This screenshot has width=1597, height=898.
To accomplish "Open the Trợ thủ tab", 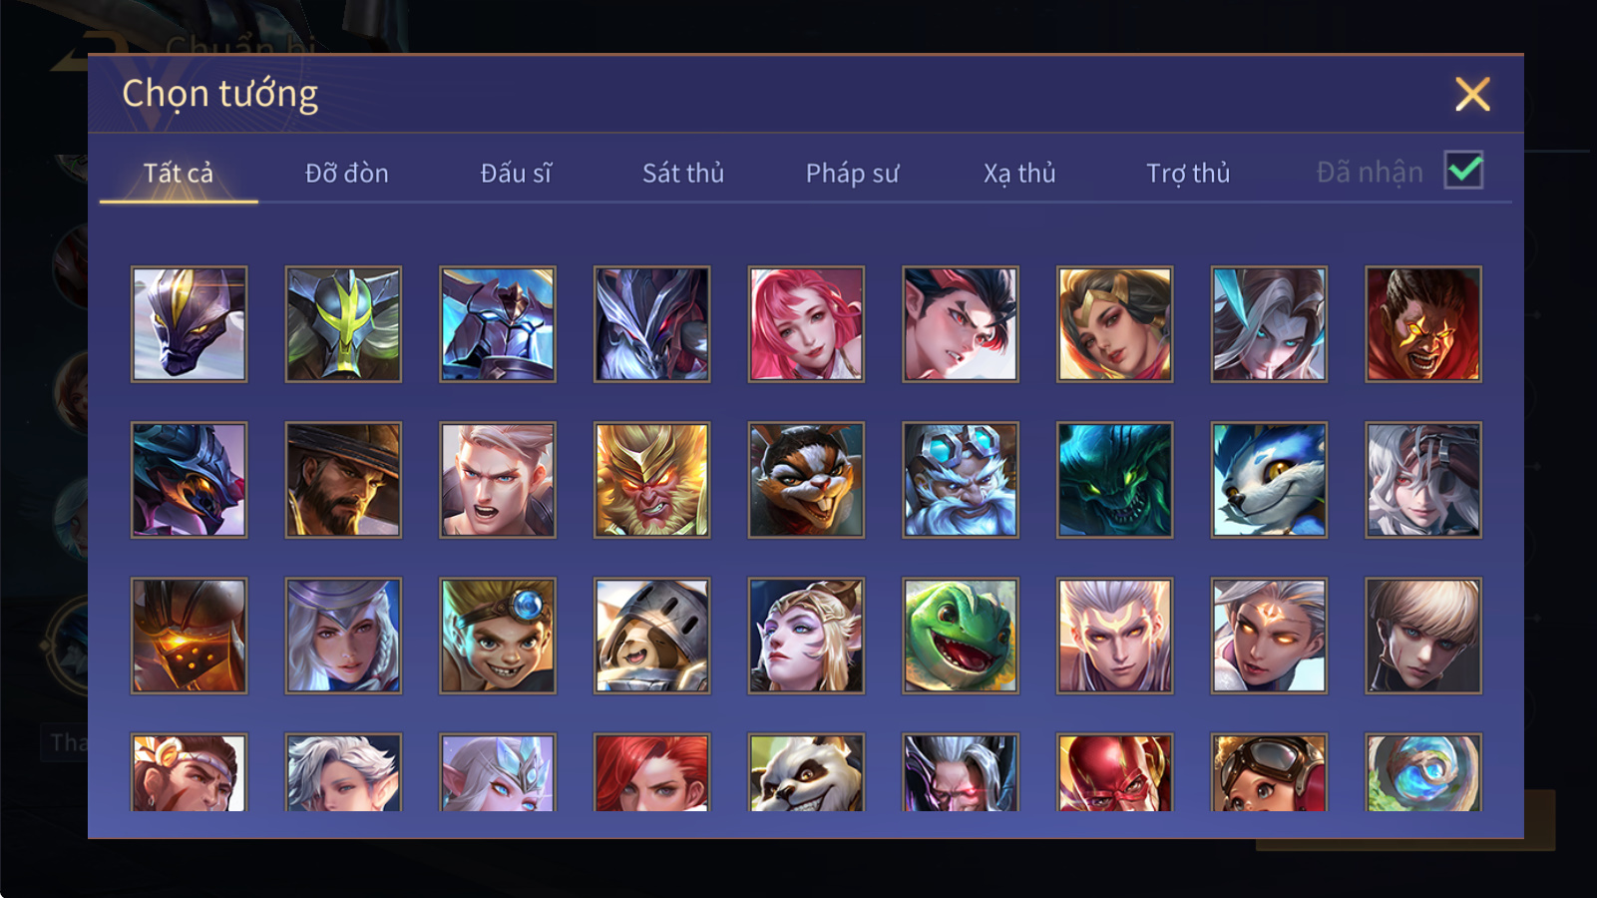I will coord(1187,173).
